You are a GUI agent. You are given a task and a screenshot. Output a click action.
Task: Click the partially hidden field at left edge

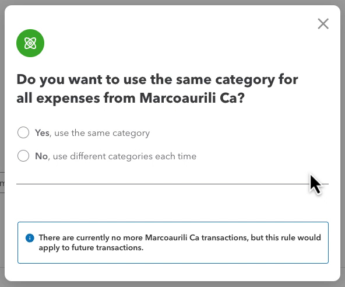[x=2, y=183]
